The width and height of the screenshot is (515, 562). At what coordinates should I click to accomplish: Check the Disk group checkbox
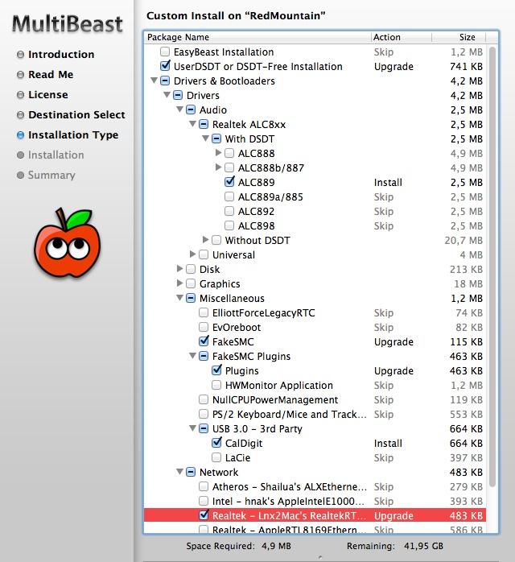(191, 269)
